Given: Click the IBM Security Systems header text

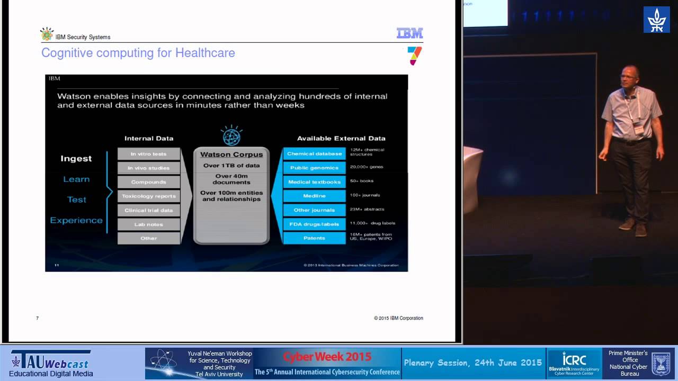Looking at the screenshot, I should click(83, 38).
